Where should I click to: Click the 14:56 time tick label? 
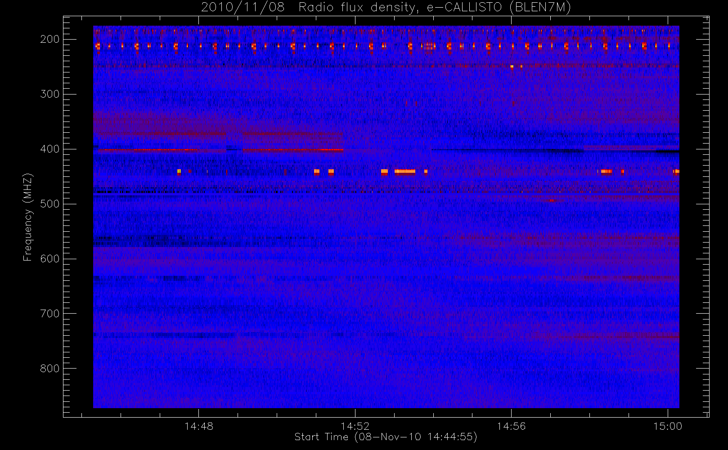[511, 426]
